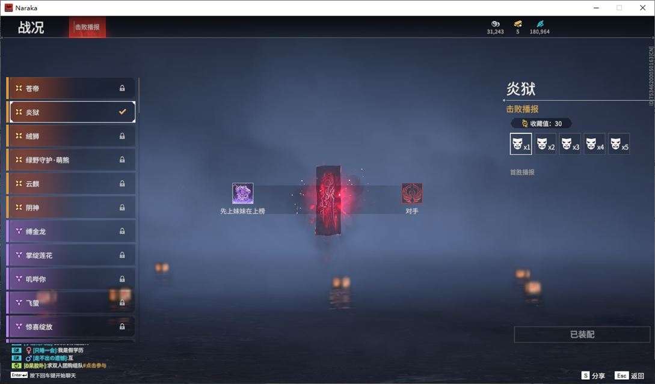
Task: Select the 惊喜绽放 kill broadcast entry
Action: point(71,326)
